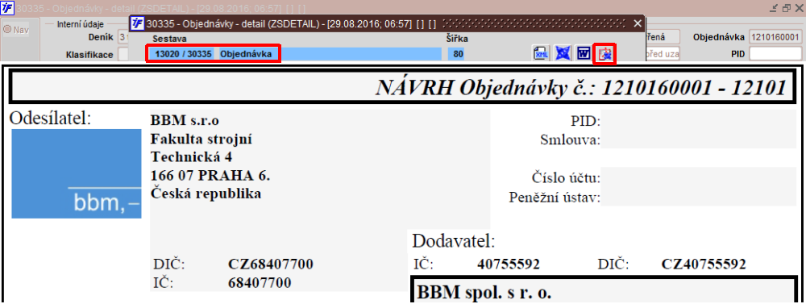Export the report to Word

(584, 53)
